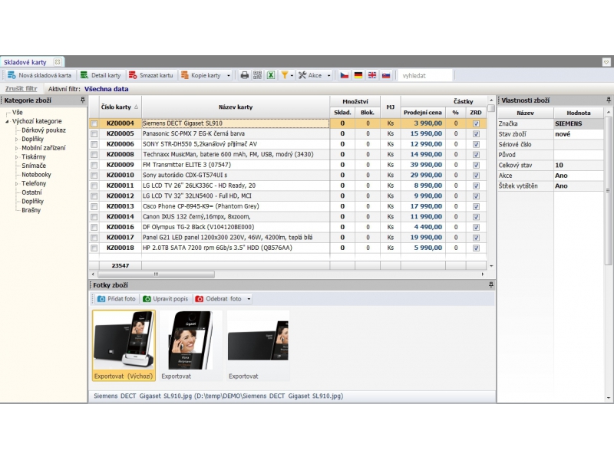Click the print icon in toolbar
The image size is (614, 460).
[245, 75]
